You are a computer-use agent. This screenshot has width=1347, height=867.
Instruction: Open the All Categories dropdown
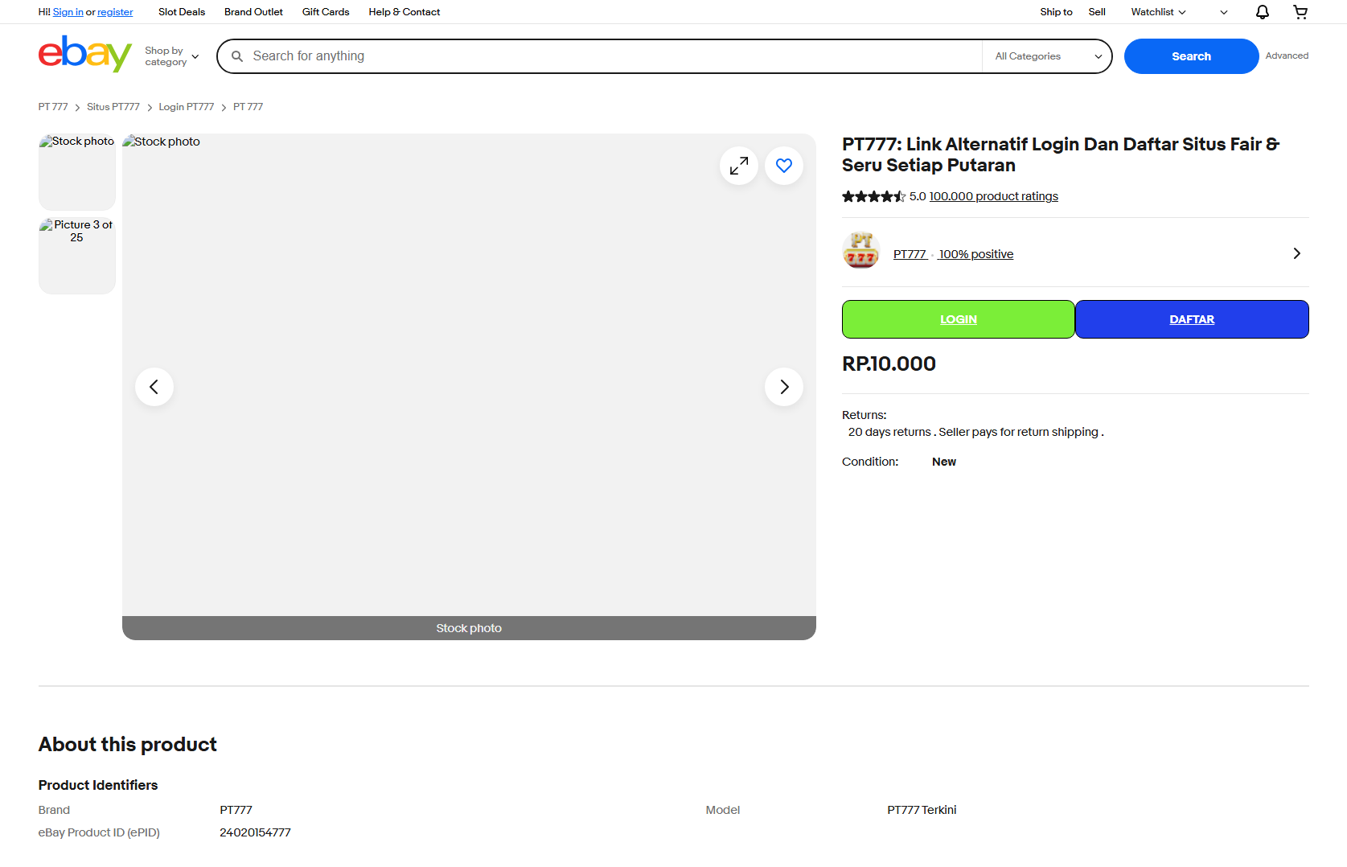[x=1047, y=56]
